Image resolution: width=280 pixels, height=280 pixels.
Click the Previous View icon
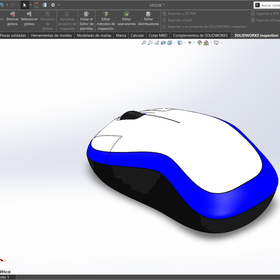pyautogui.click(x=157, y=43)
